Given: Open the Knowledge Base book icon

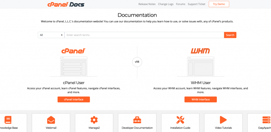Looking at the screenshot, I should pos(8,120).
